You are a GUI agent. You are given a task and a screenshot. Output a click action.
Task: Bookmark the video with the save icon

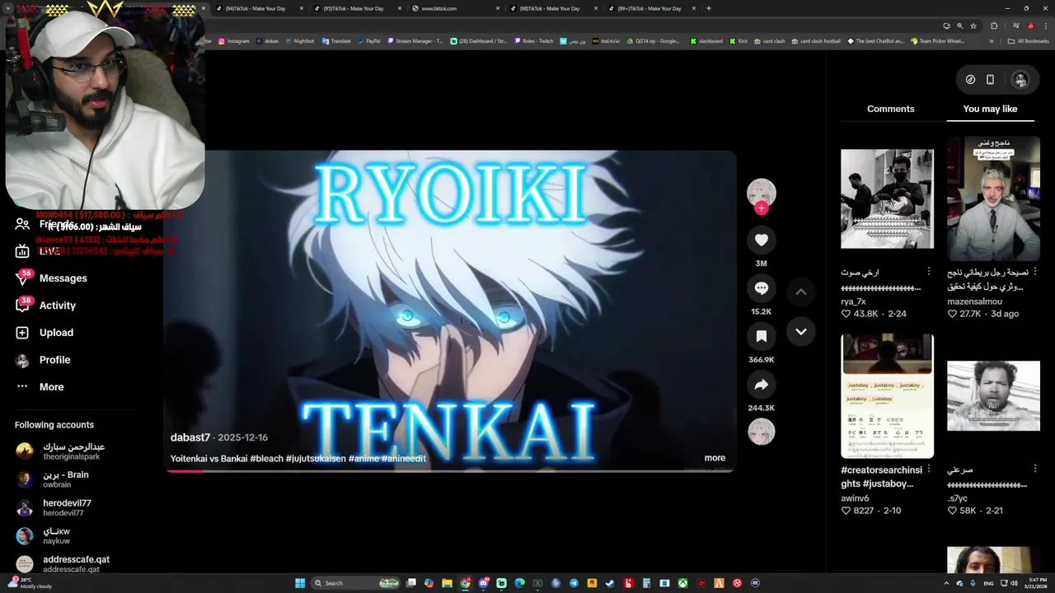762,336
